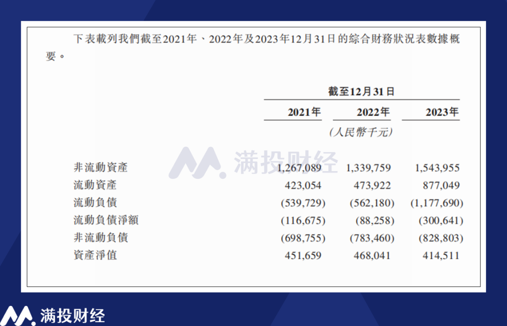Click the 資產淨值 row label
507x326 pixels.
click(95, 255)
